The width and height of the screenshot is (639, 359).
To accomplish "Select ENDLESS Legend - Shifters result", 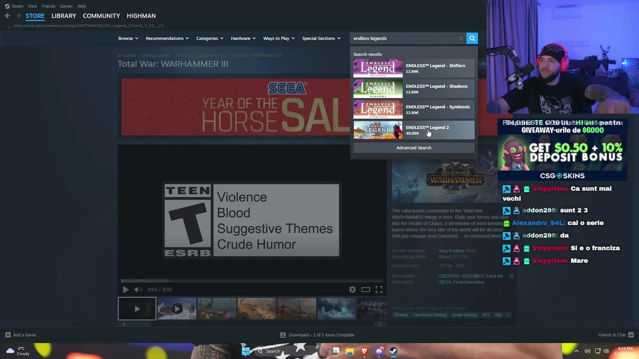I will pos(414,68).
